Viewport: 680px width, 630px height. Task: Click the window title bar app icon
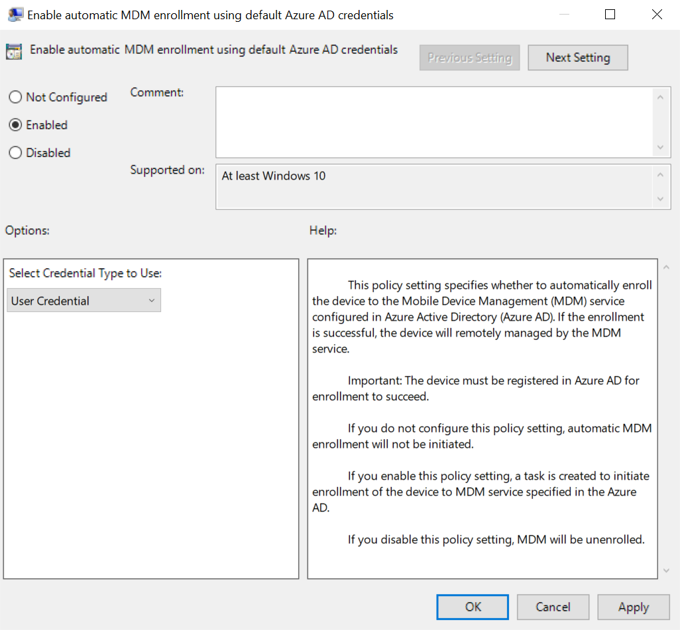click(x=15, y=15)
